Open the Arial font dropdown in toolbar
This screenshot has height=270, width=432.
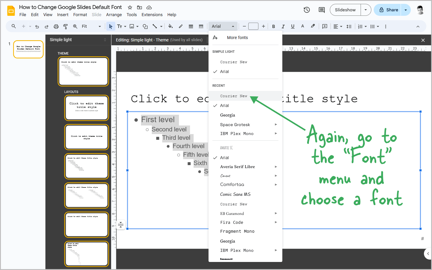[223, 26]
